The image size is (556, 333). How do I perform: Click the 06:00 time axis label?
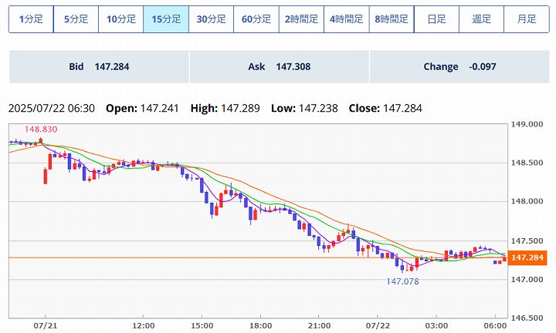[495, 325]
